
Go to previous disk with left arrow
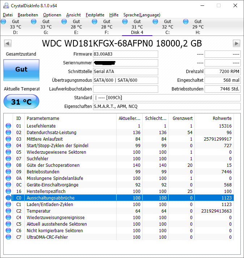(8, 44)
